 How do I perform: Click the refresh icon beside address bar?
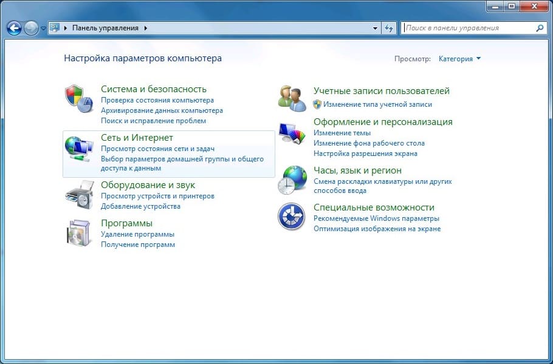(389, 28)
